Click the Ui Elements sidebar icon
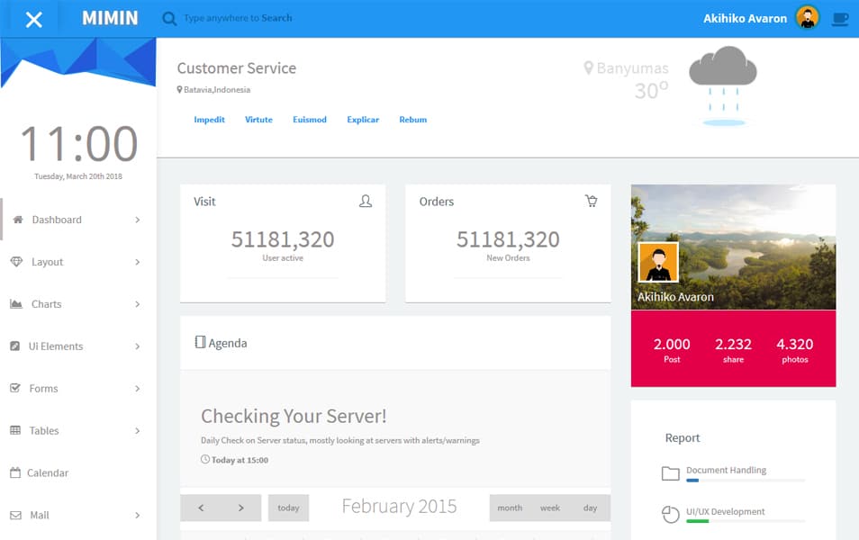Viewport: 859px width, 540px height. [x=16, y=346]
